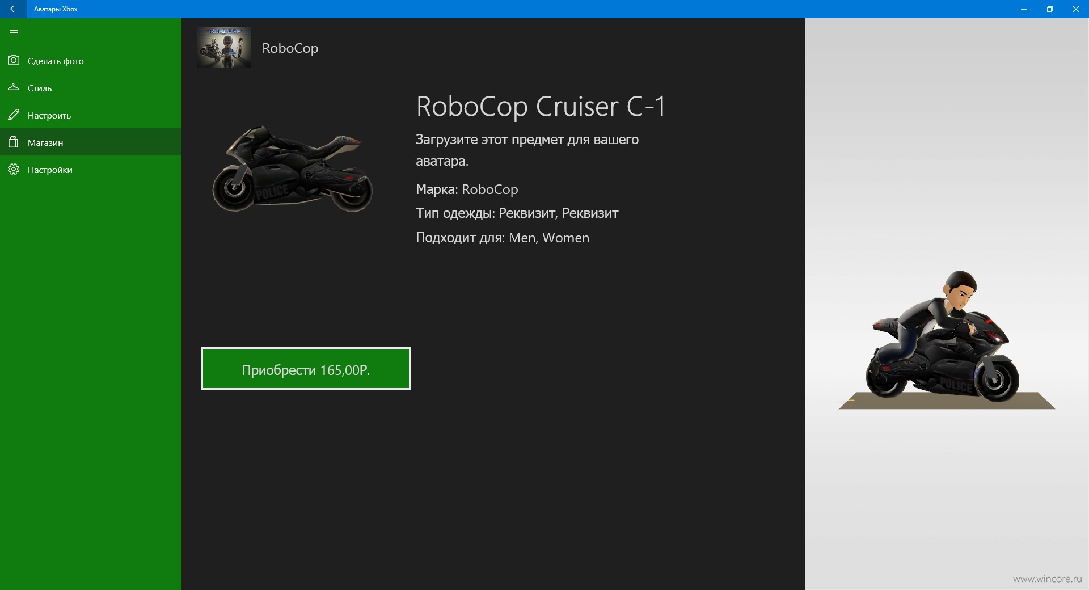Click the RoboCop collection thumbnail
Viewport: 1089px width, 590px height.
tap(224, 47)
